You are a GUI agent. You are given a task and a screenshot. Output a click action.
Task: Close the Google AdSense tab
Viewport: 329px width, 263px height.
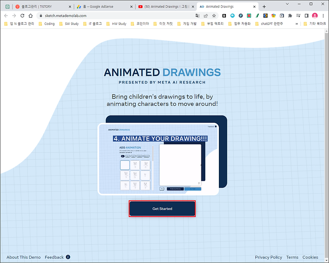coord(131,7)
